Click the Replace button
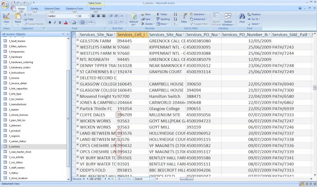Image resolution: width=317 pixels, height=187 pixels. point(254,14)
